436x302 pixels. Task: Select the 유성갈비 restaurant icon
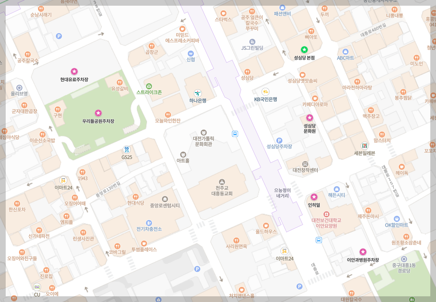pyautogui.click(x=120, y=82)
